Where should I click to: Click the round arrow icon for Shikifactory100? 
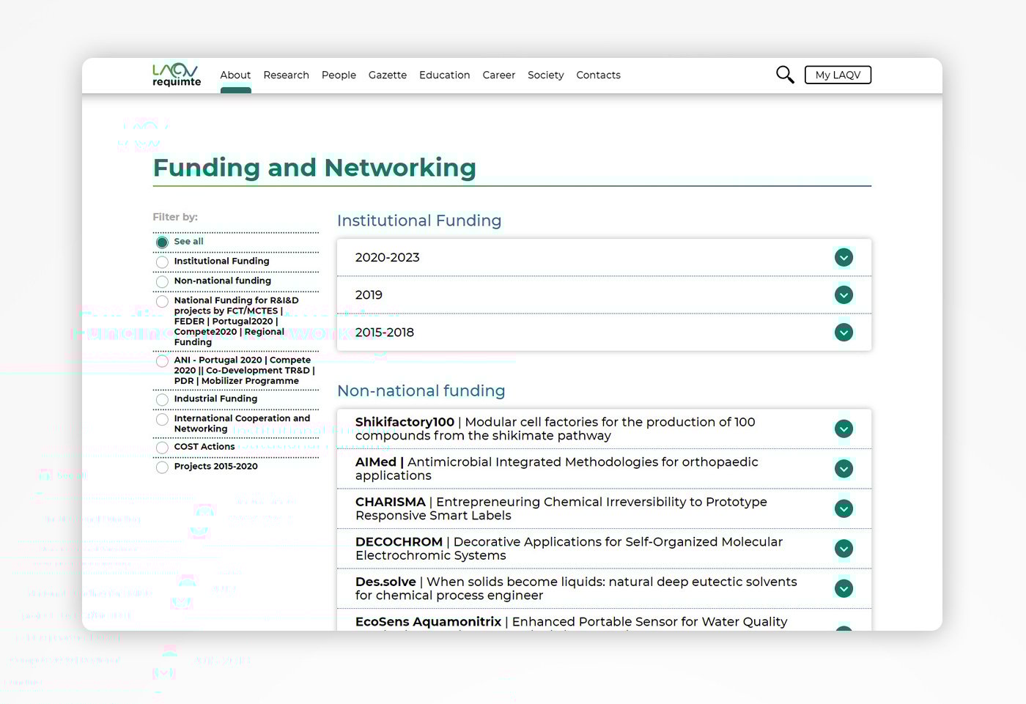click(x=844, y=429)
